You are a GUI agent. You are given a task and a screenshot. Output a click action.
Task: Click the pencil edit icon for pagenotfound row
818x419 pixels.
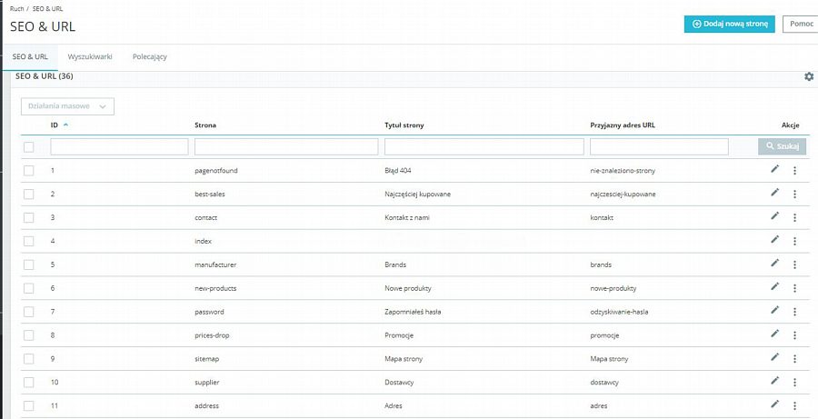click(x=774, y=169)
